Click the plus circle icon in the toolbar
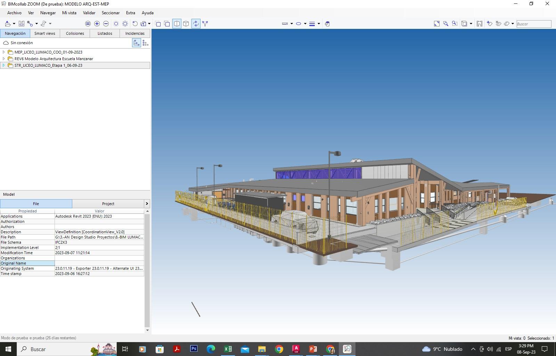This screenshot has height=356, width=556. point(97,24)
